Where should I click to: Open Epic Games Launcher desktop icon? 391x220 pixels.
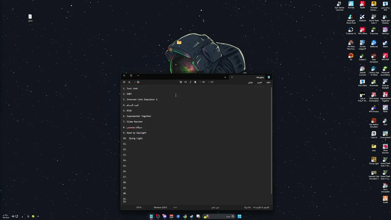(x=339, y=6)
